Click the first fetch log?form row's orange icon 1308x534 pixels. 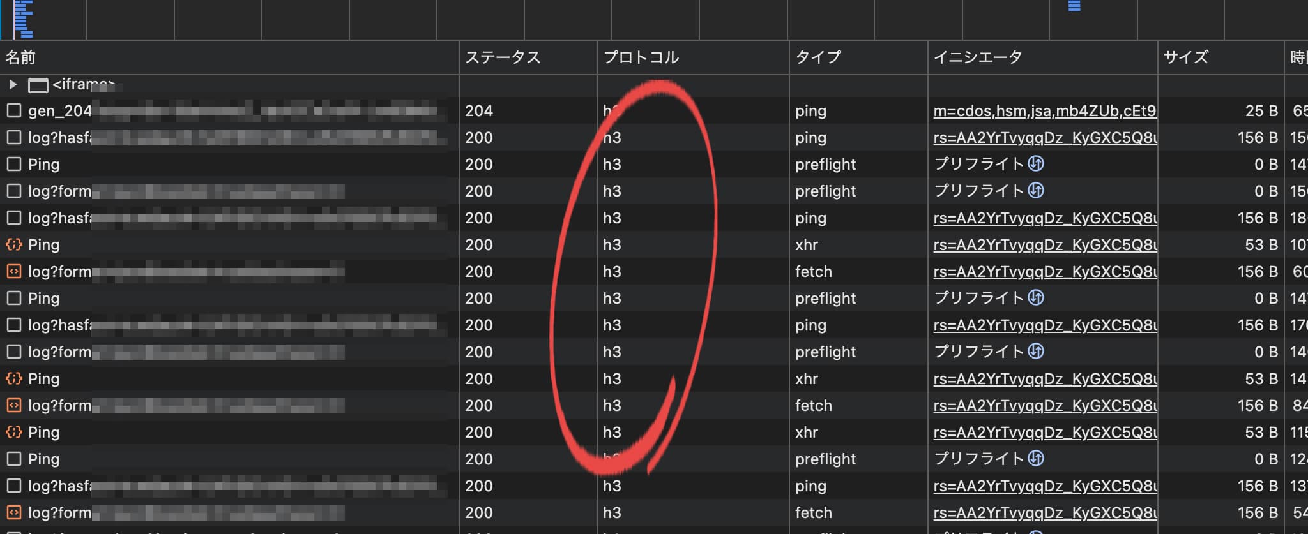point(13,272)
